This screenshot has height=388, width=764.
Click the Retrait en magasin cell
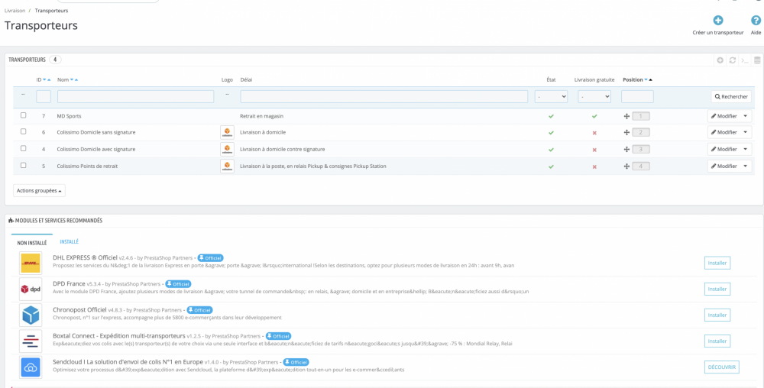coord(261,116)
